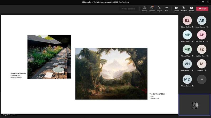Screen dimensions: 211x118
Task: Select the BZ participant avatar
Action: (x=187, y=21)
